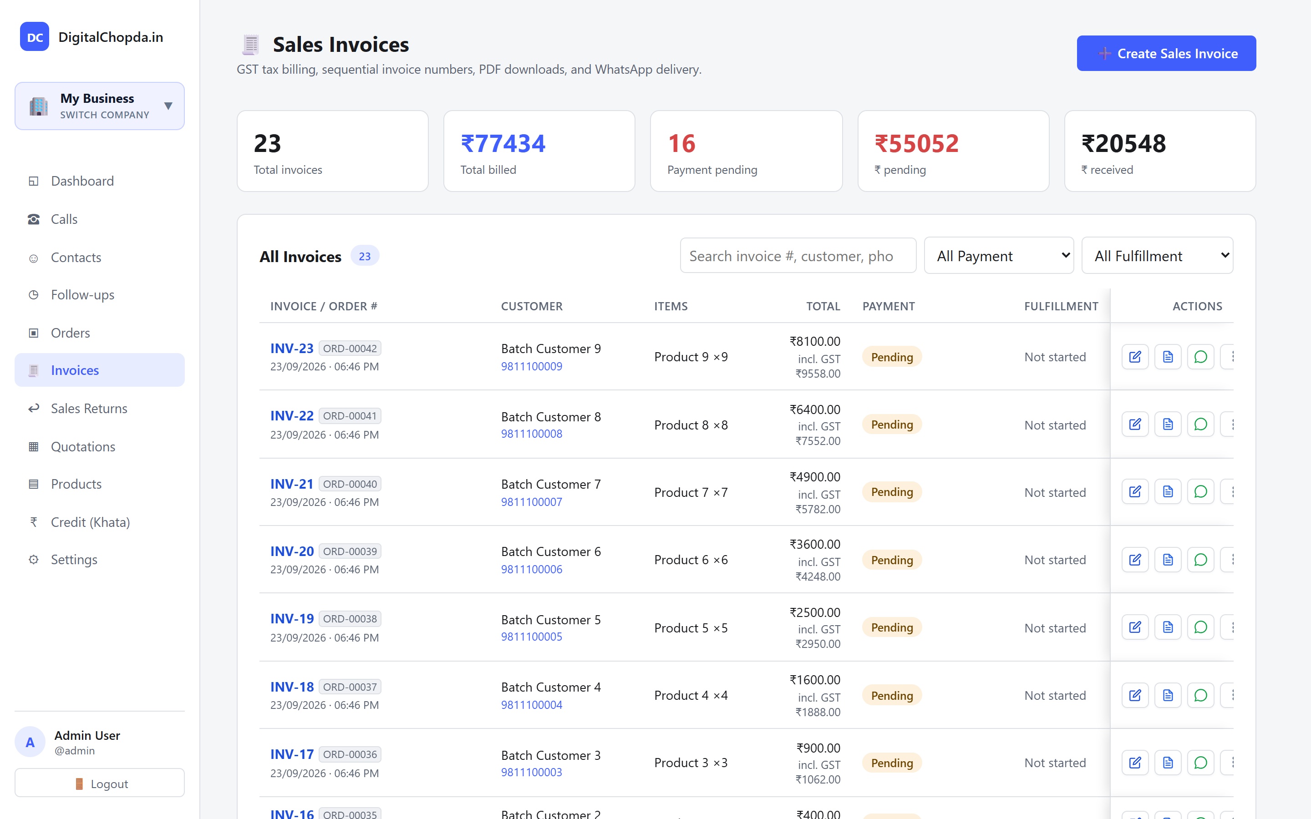Click Create Sales Invoice button
Viewport: 1311px width, 819px height.
(1166, 53)
